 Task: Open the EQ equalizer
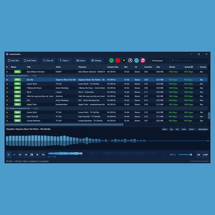pos(199,155)
